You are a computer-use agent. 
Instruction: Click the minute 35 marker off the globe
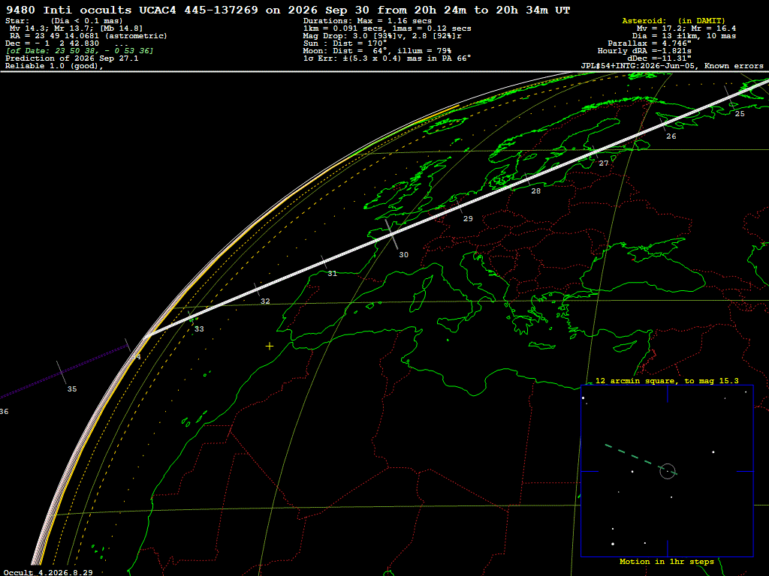pyautogui.click(x=62, y=373)
